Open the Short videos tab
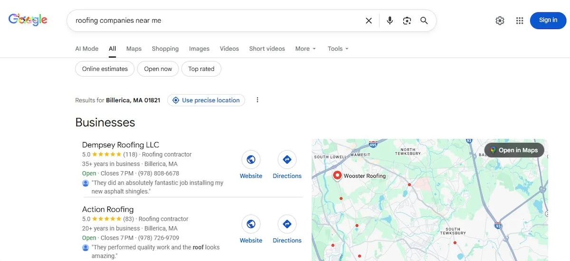570x261 pixels. click(x=267, y=48)
